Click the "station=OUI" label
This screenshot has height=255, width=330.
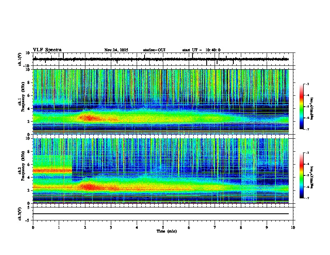[x=154, y=50]
